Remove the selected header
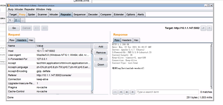Screen dimensions: 223x105 [101, 53]
